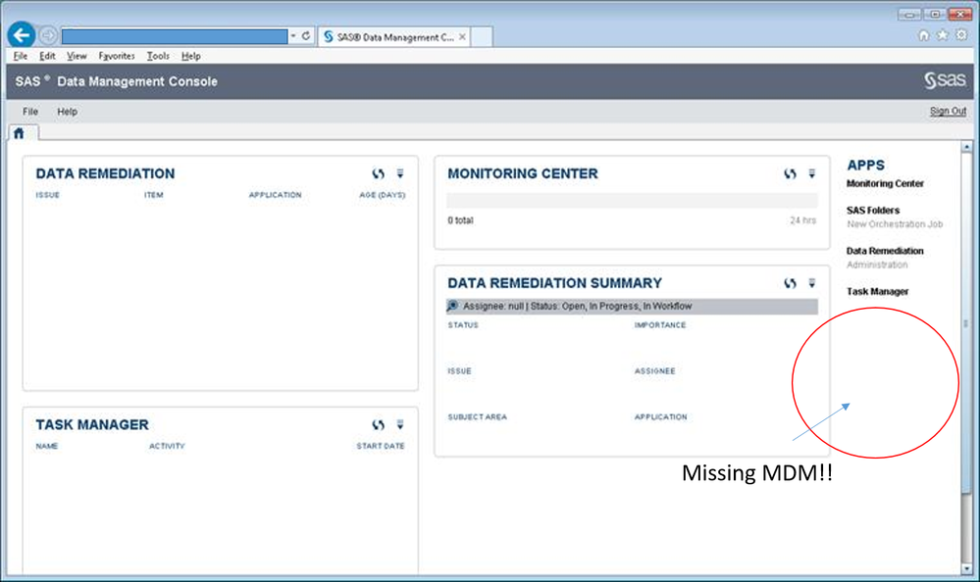This screenshot has height=582, width=980.
Task: Click the MONITORING CENTER heading
Action: pyautogui.click(x=523, y=173)
